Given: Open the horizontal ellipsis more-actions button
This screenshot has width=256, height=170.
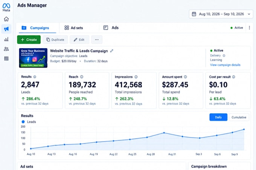Looking at the screenshot, I should pyautogui.click(x=97, y=40).
